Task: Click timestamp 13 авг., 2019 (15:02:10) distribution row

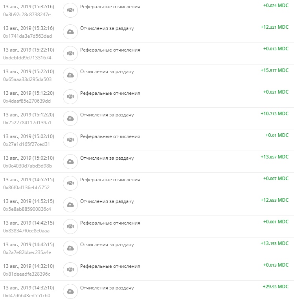Action: click(29, 158)
